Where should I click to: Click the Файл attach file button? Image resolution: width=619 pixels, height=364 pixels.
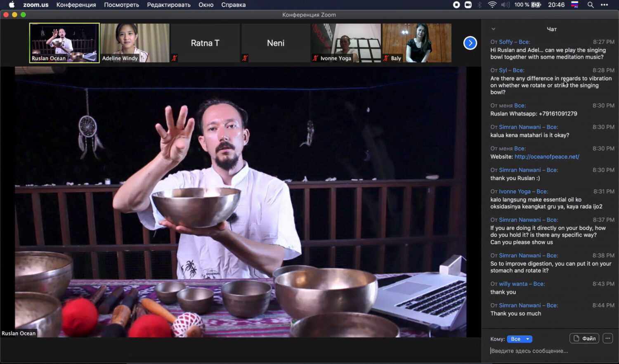[x=584, y=338]
